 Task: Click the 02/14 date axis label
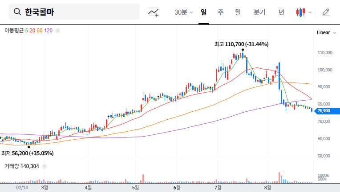click(22, 188)
